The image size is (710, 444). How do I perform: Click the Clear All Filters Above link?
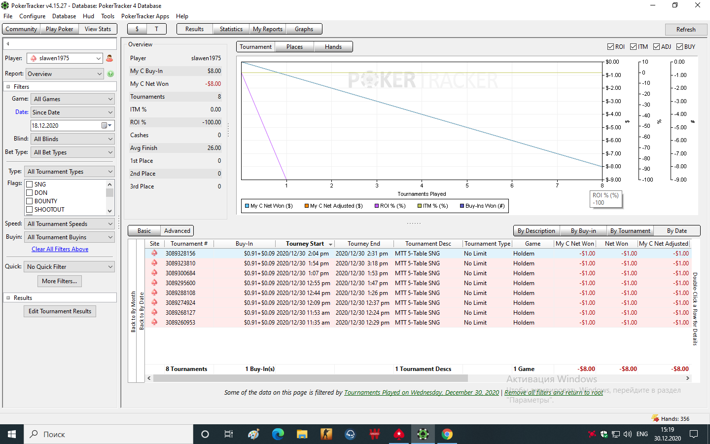60,249
